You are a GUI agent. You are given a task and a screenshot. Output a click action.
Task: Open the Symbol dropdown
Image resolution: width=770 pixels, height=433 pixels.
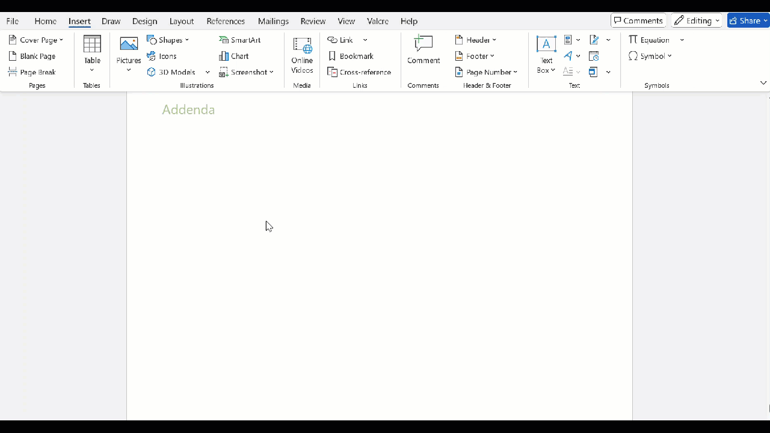coord(650,56)
